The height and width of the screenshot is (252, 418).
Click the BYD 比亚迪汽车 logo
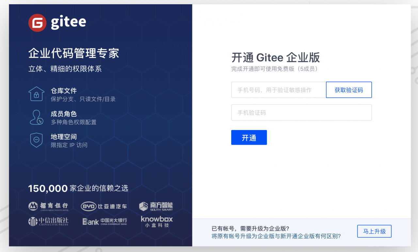click(104, 206)
